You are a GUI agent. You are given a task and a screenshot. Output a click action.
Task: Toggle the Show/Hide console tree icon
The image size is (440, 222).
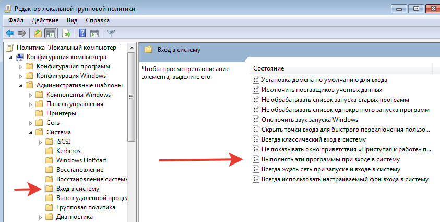(50, 33)
